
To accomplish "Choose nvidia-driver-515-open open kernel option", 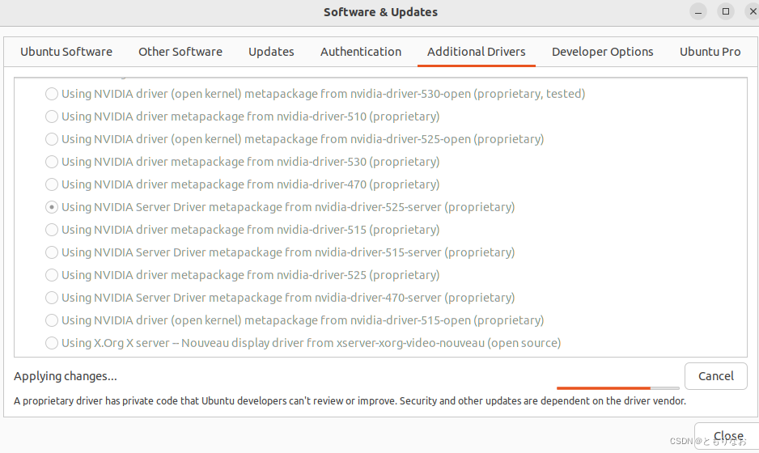I will pyautogui.click(x=52, y=320).
